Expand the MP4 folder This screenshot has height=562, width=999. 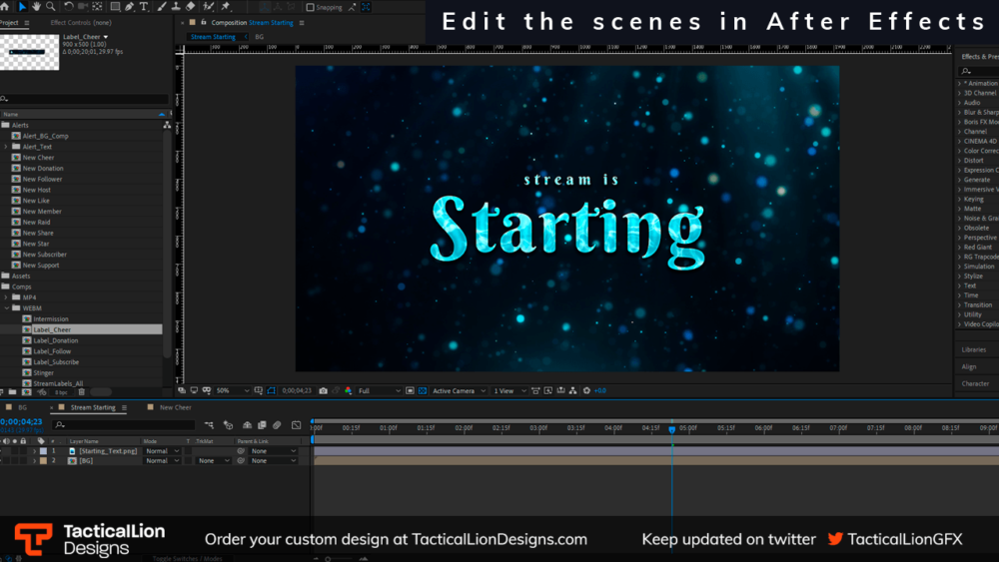pos(6,297)
